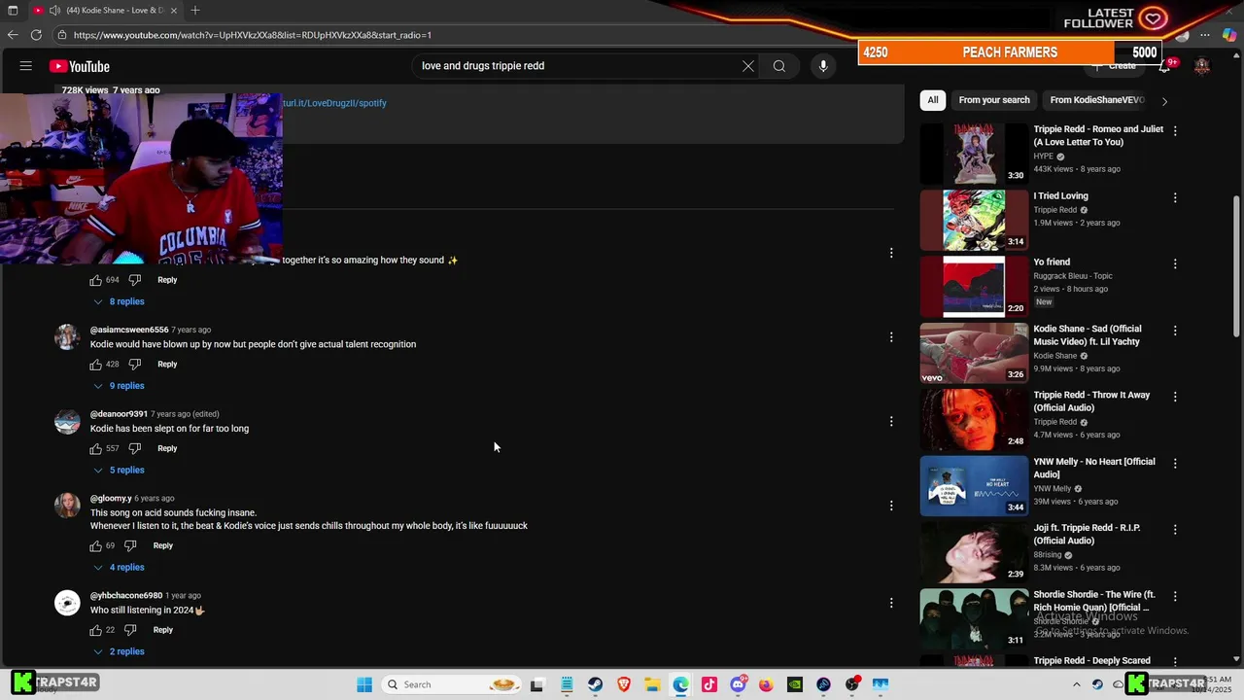Open a new browser tab
Viewport: 1244px width, 700px height.
point(195,10)
